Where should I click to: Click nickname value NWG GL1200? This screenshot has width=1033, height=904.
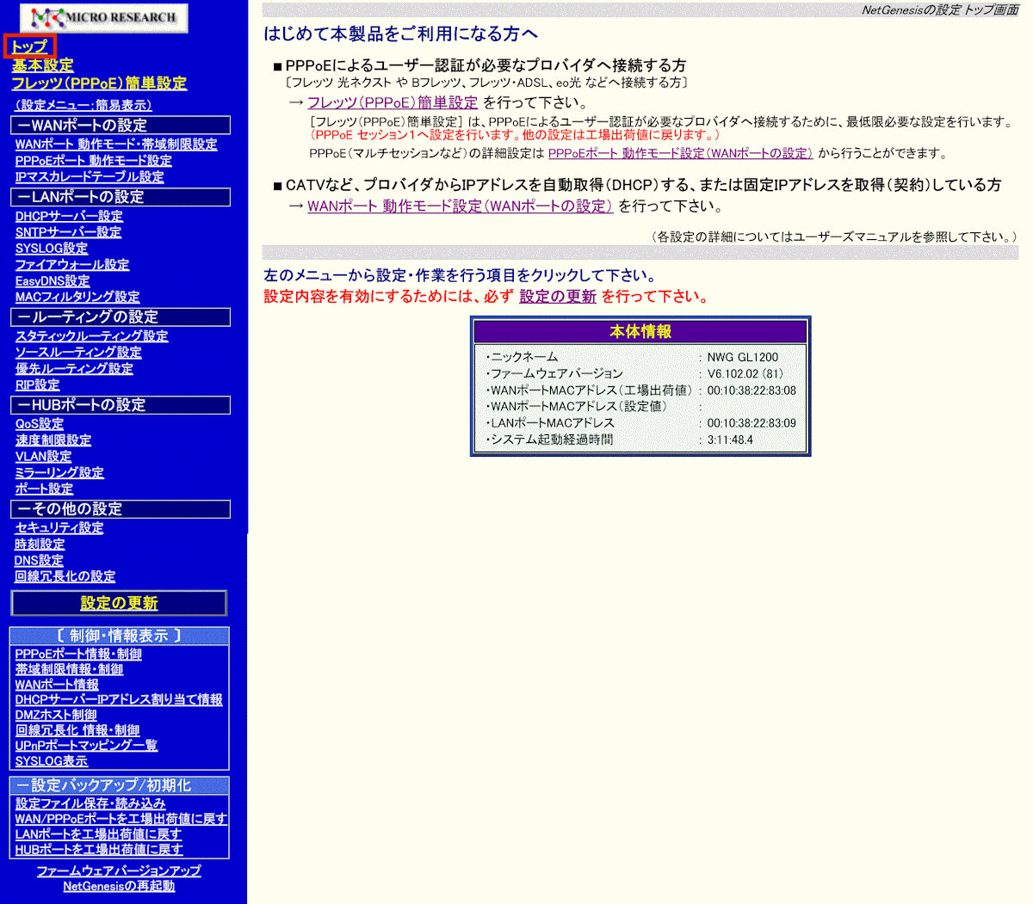743,357
